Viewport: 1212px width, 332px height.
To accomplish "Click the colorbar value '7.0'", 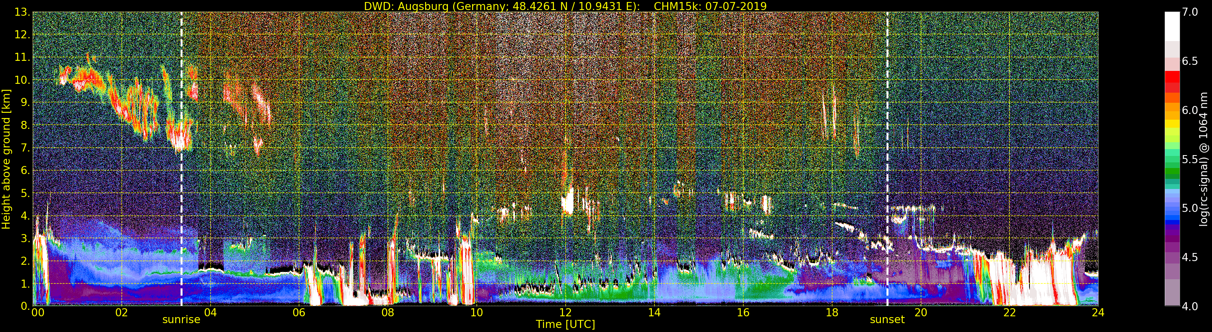I will coord(1190,12).
